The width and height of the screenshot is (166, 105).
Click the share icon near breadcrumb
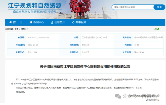click(155, 29)
